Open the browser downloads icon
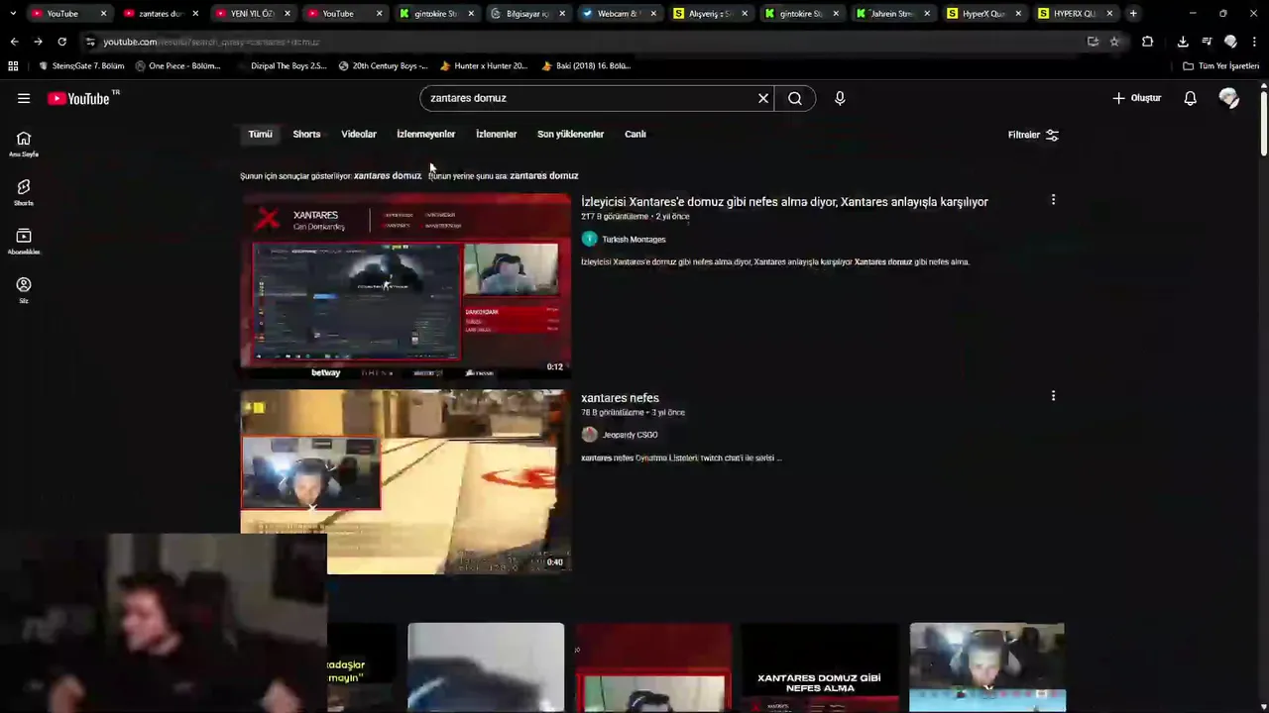This screenshot has height=713, width=1269. [x=1183, y=42]
